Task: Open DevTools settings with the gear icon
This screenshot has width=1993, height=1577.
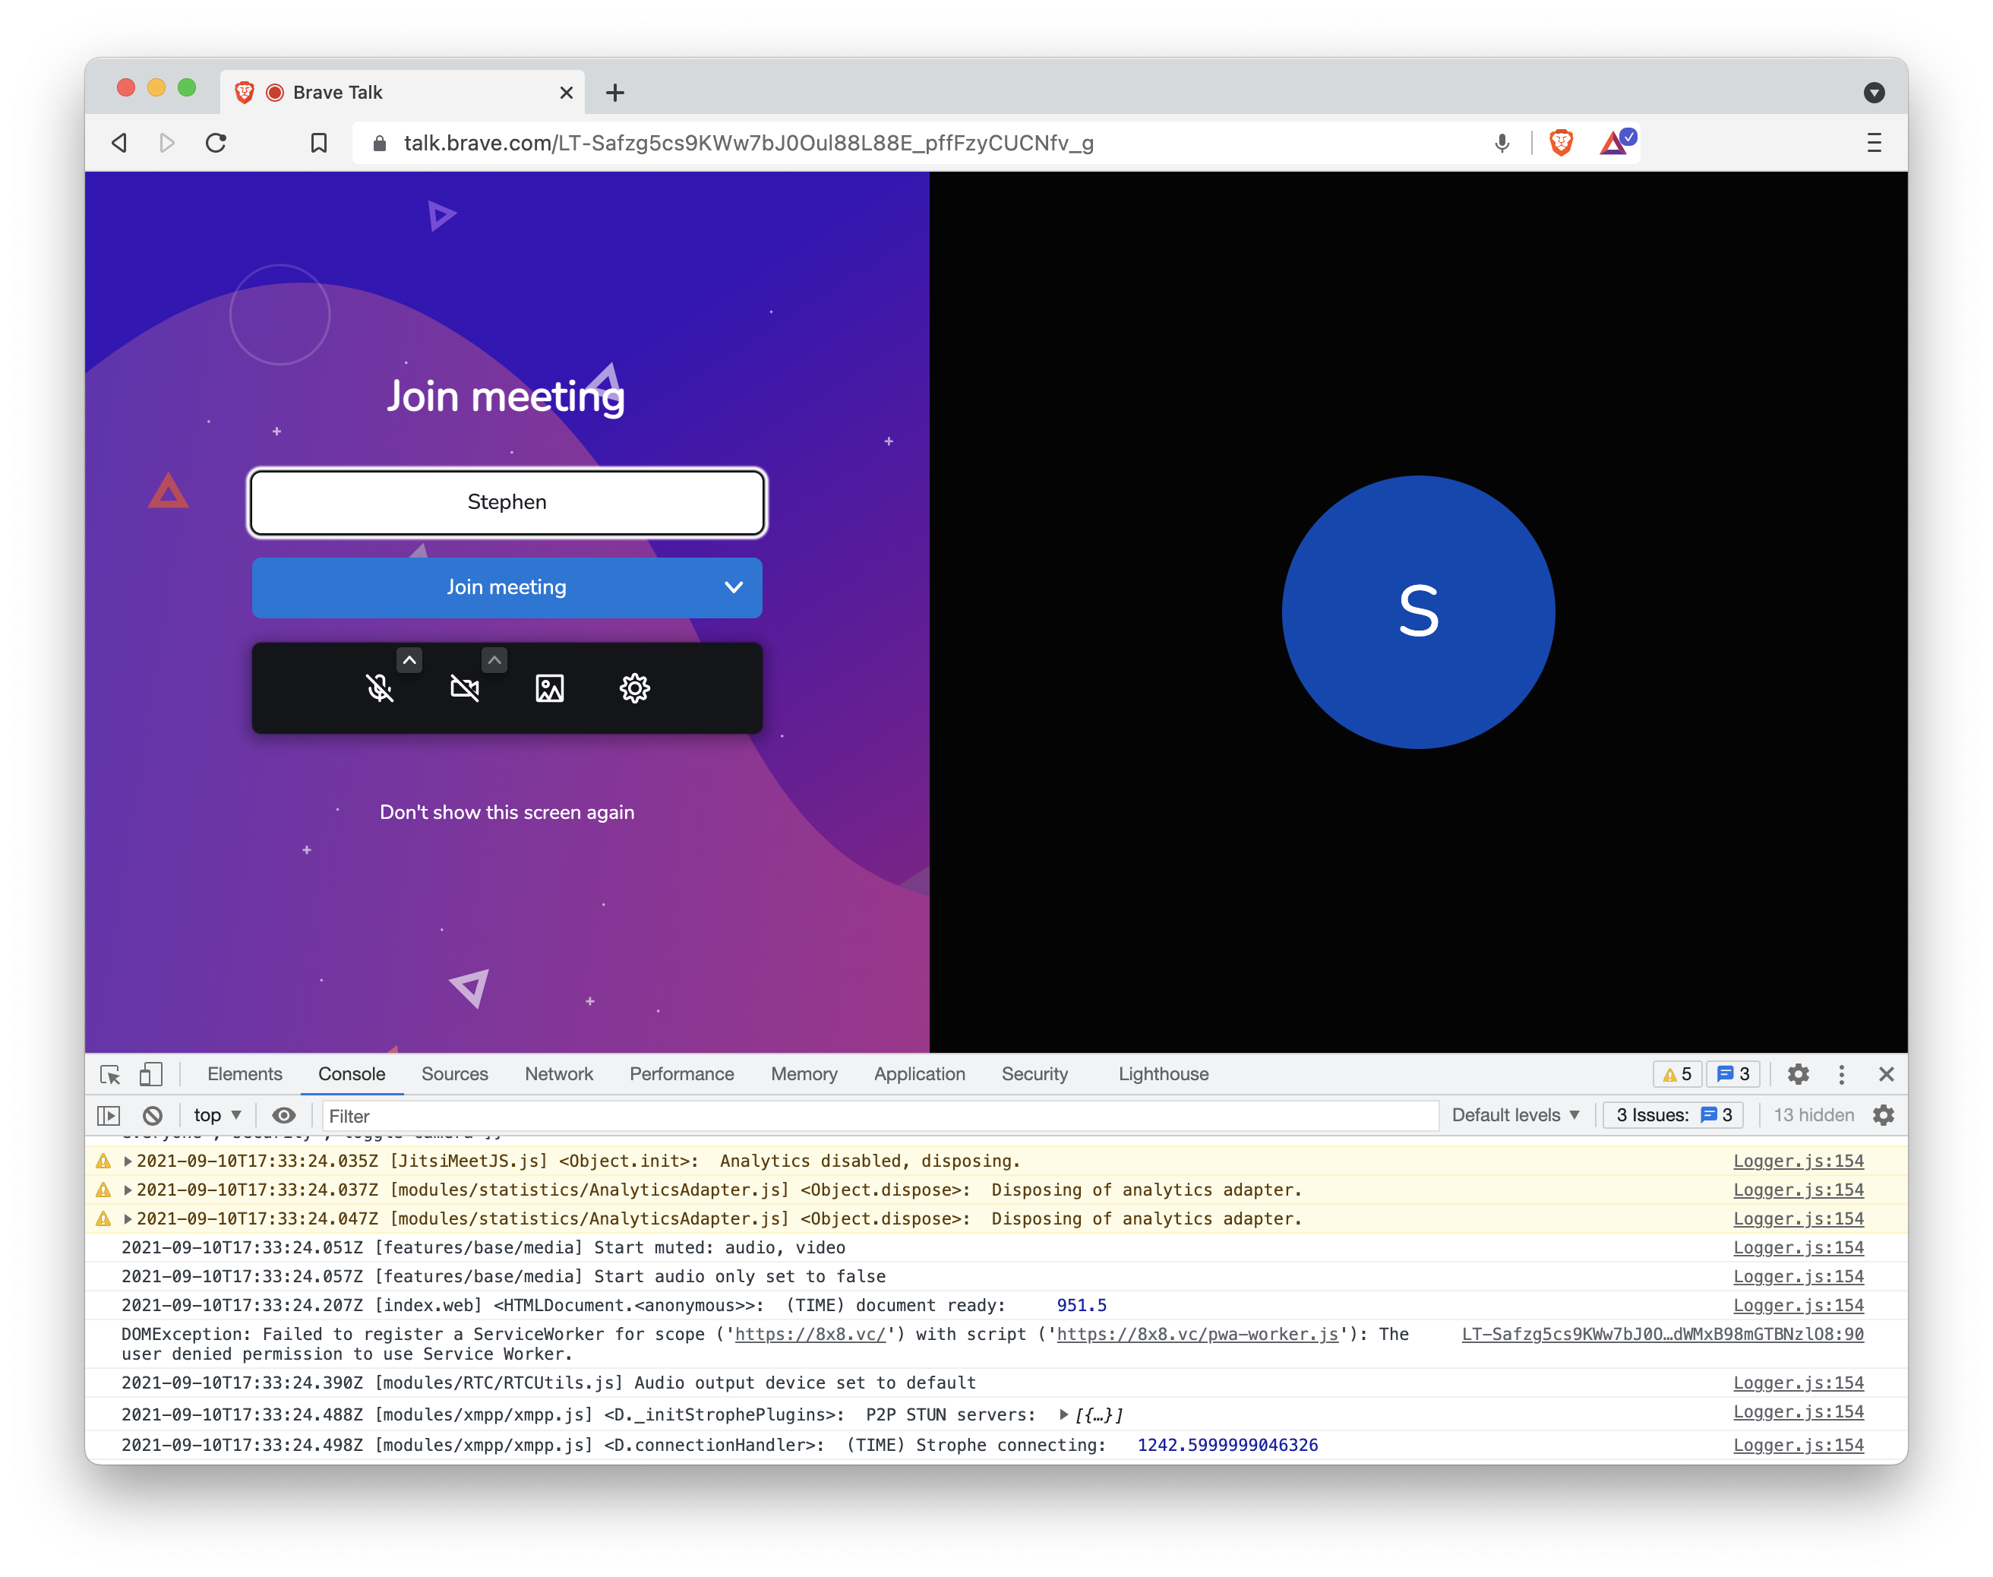Action: (x=1799, y=1074)
